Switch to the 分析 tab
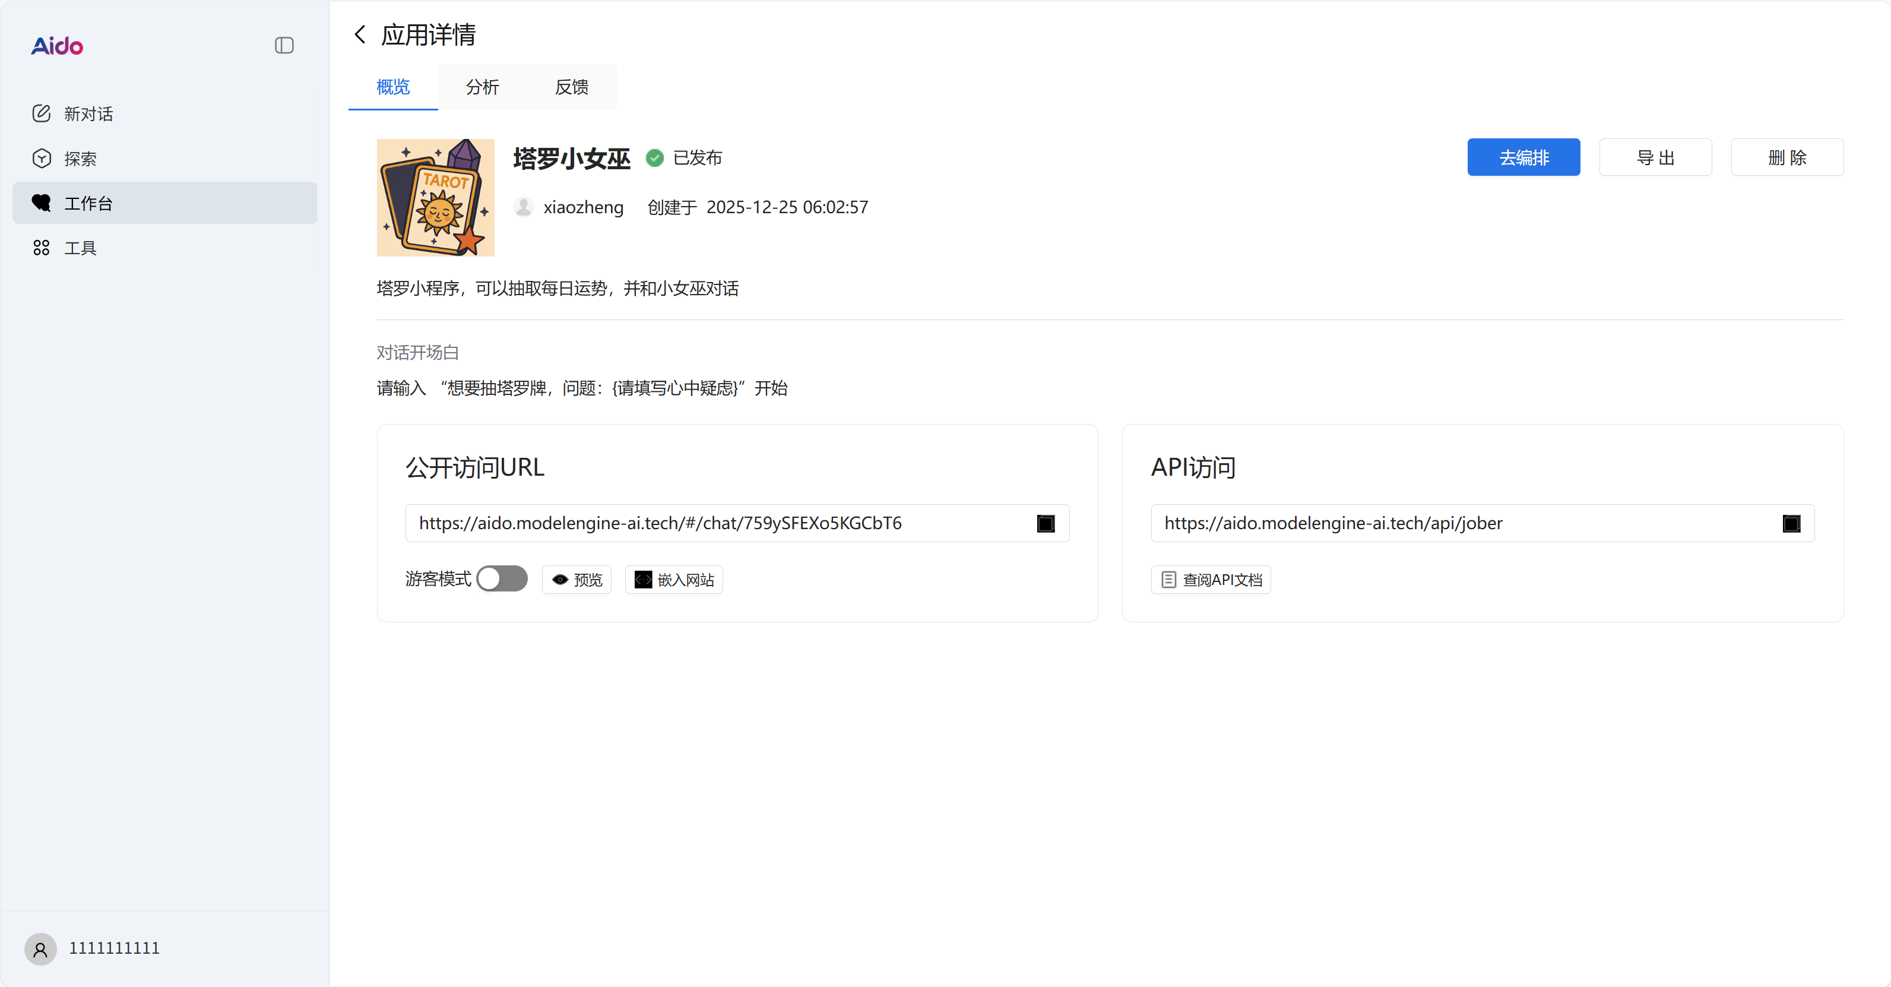Image resolution: width=1891 pixels, height=987 pixels. point(482,87)
